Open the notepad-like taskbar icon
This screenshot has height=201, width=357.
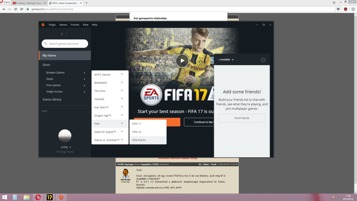[15, 197]
